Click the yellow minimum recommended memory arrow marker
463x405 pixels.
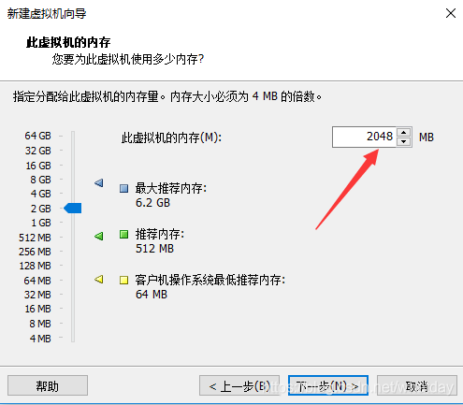pyautogui.click(x=99, y=279)
